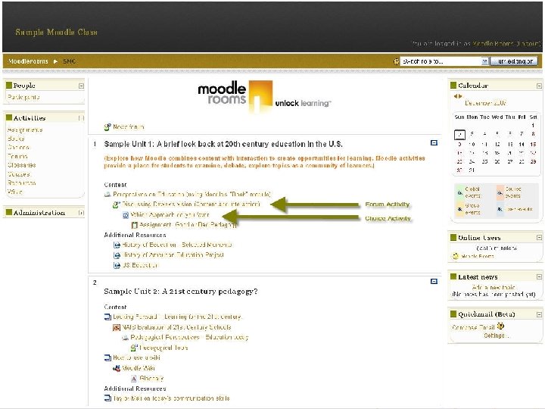Go to previous month in Calendar
Screen dimensions: 545x409
coord(456,96)
